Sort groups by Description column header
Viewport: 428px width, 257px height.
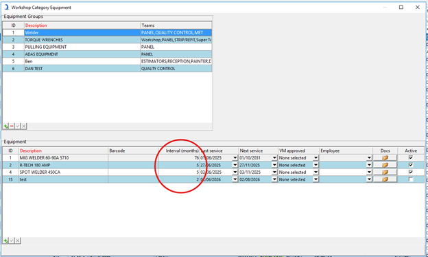[x=82, y=25]
